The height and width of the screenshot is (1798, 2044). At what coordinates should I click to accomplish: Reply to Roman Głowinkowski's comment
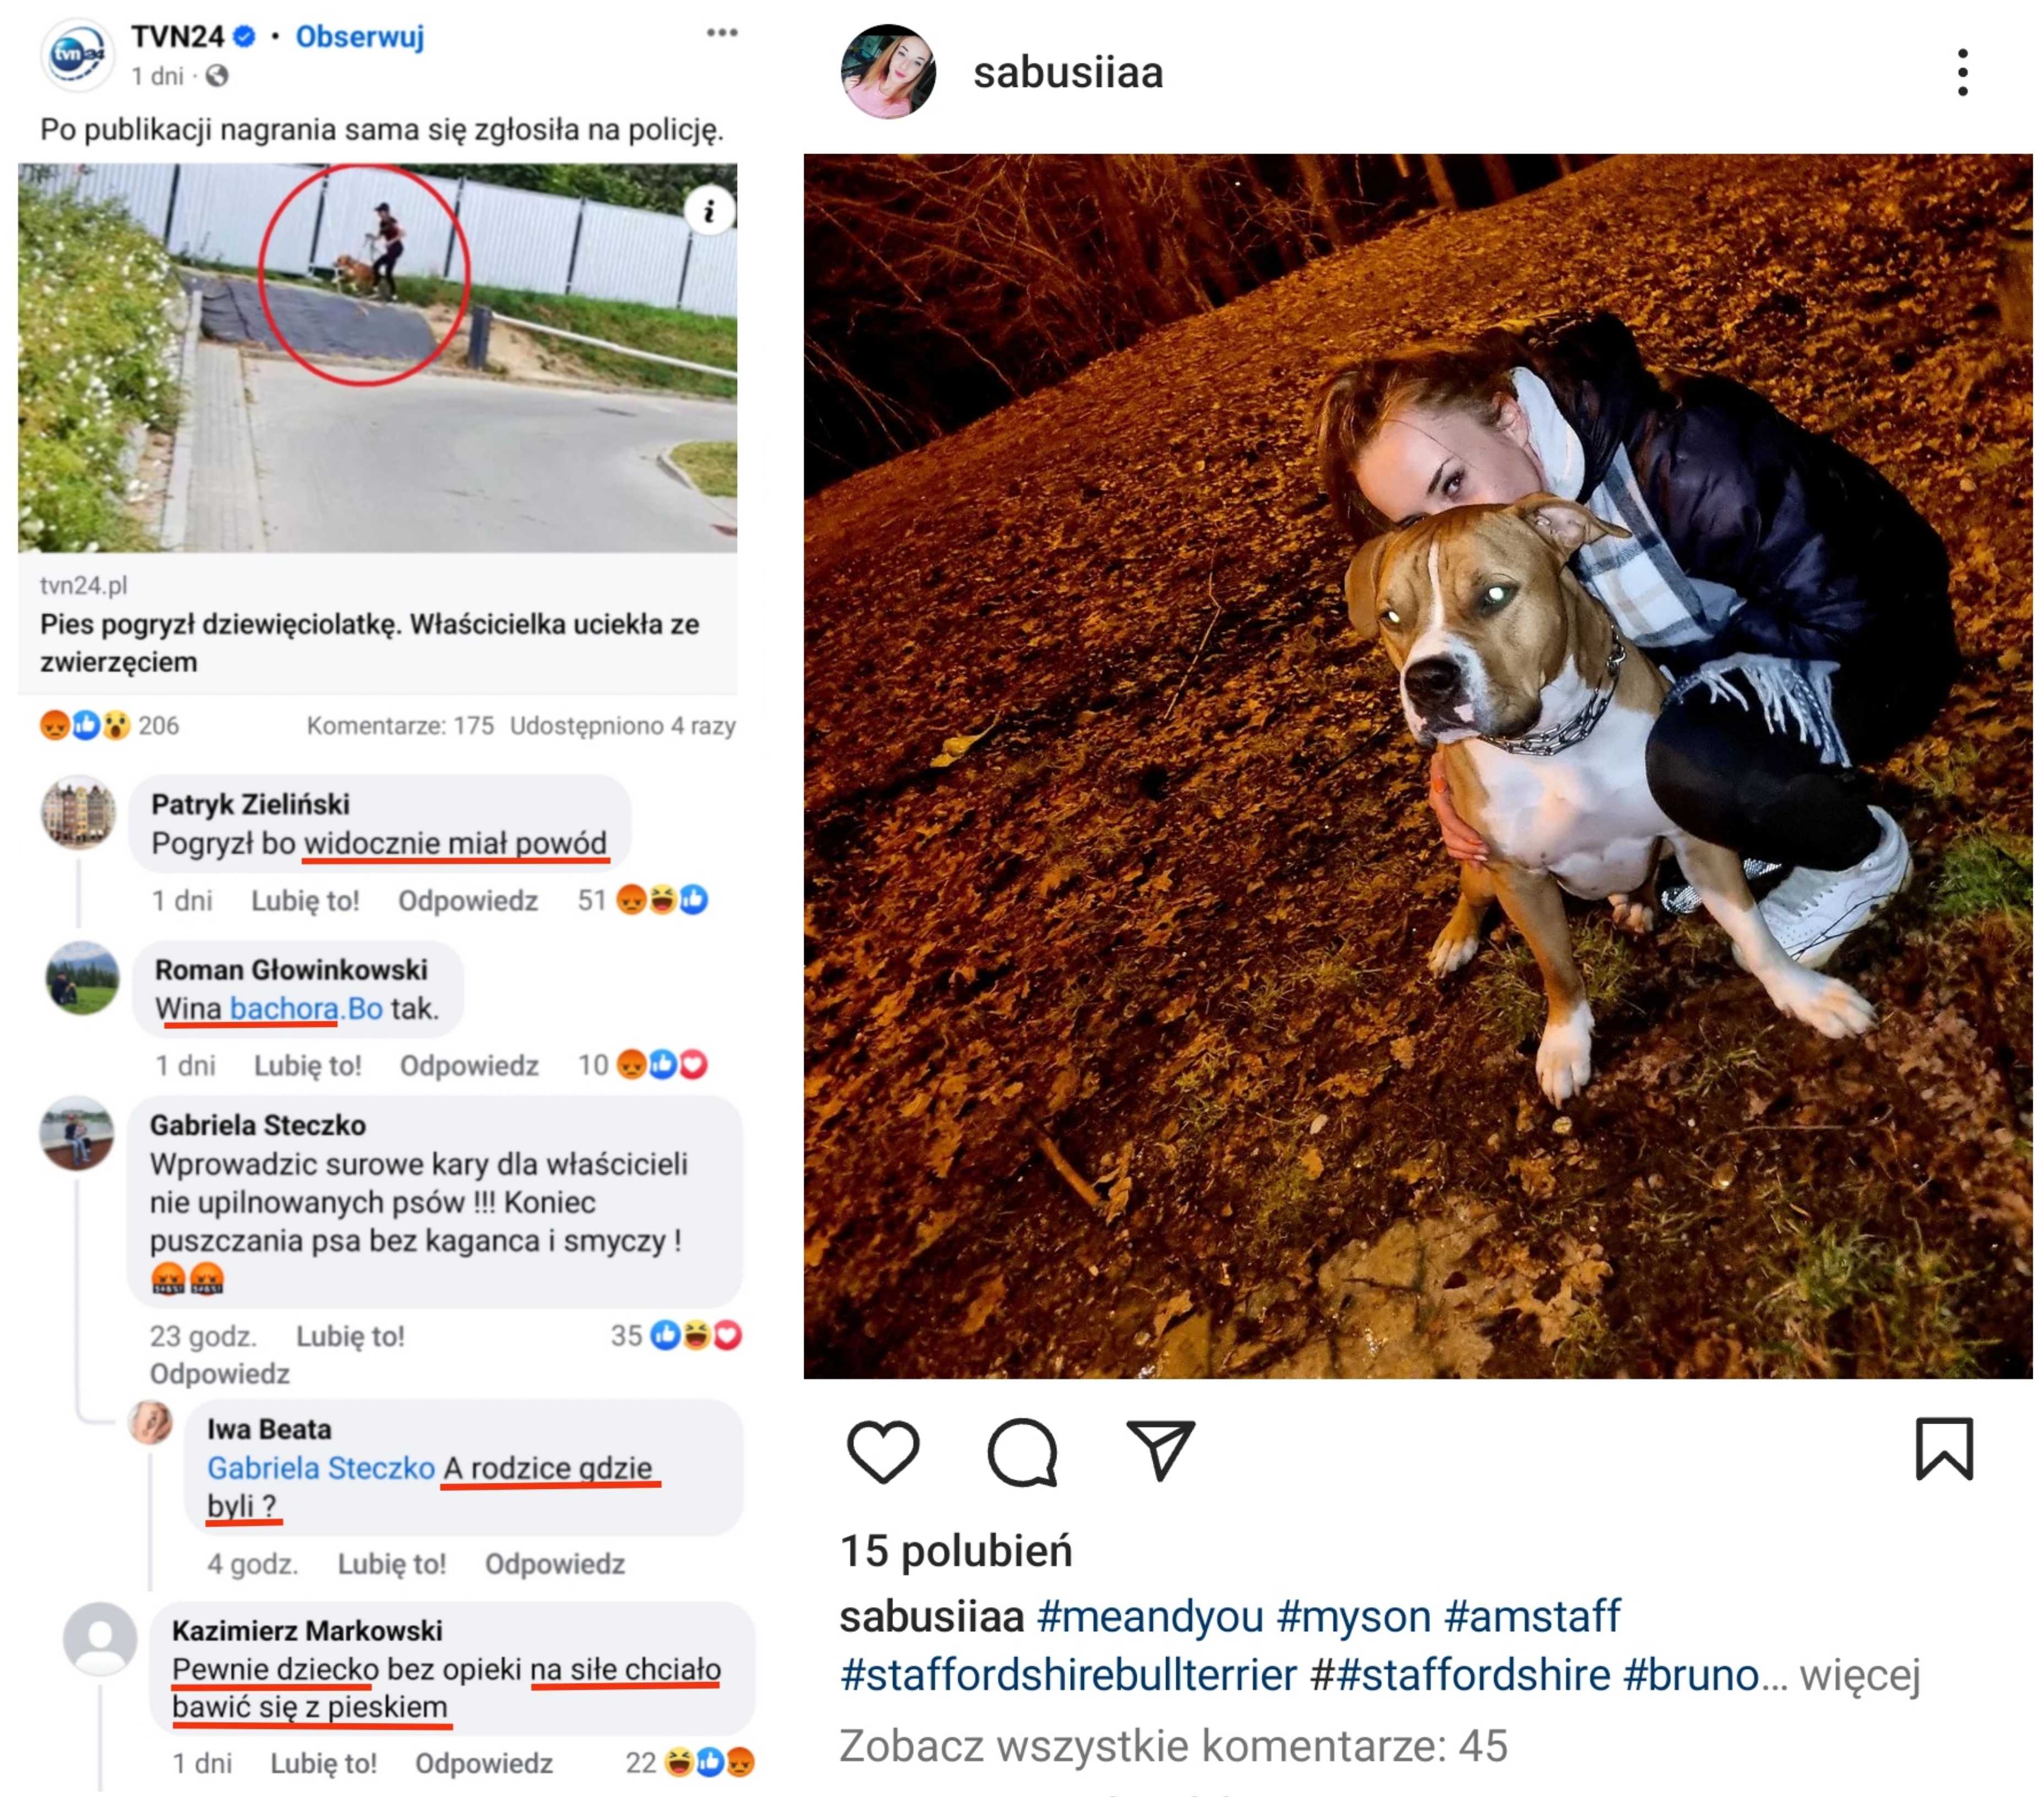tap(469, 1066)
